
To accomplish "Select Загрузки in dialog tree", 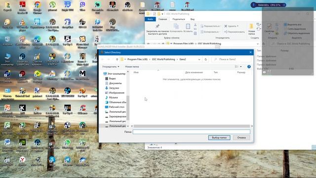I will point(112,88).
